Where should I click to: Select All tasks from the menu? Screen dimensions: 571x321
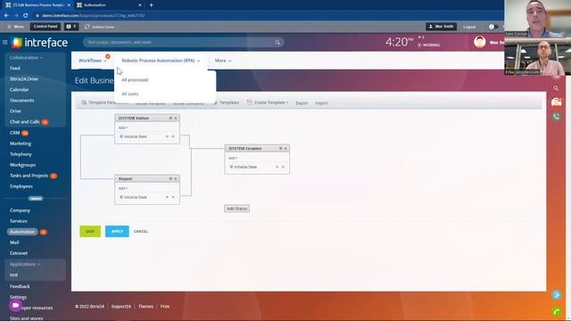click(130, 94)
